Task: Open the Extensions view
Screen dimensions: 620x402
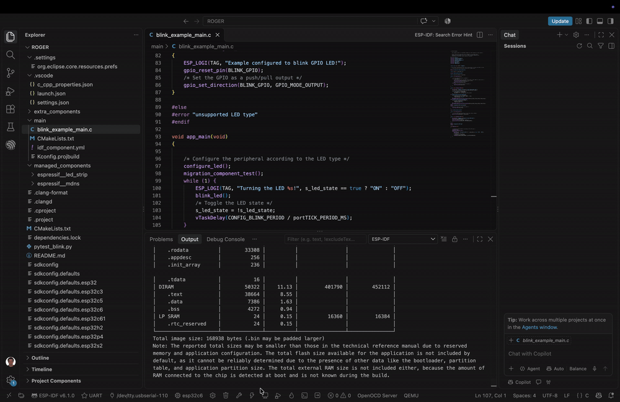Action: 11,109
